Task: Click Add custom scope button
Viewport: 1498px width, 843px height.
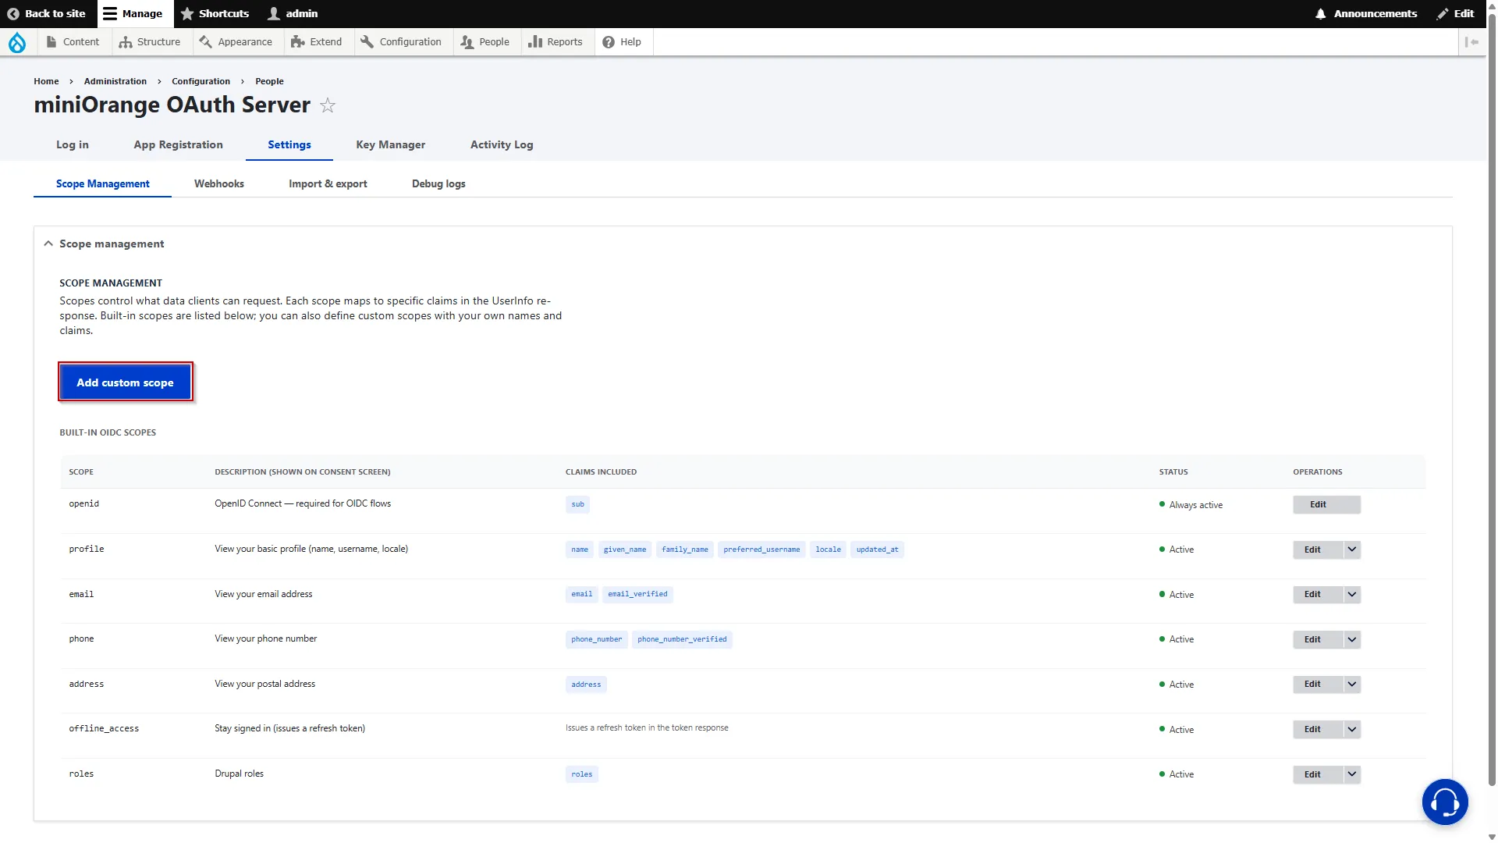Action: (125, 382)
